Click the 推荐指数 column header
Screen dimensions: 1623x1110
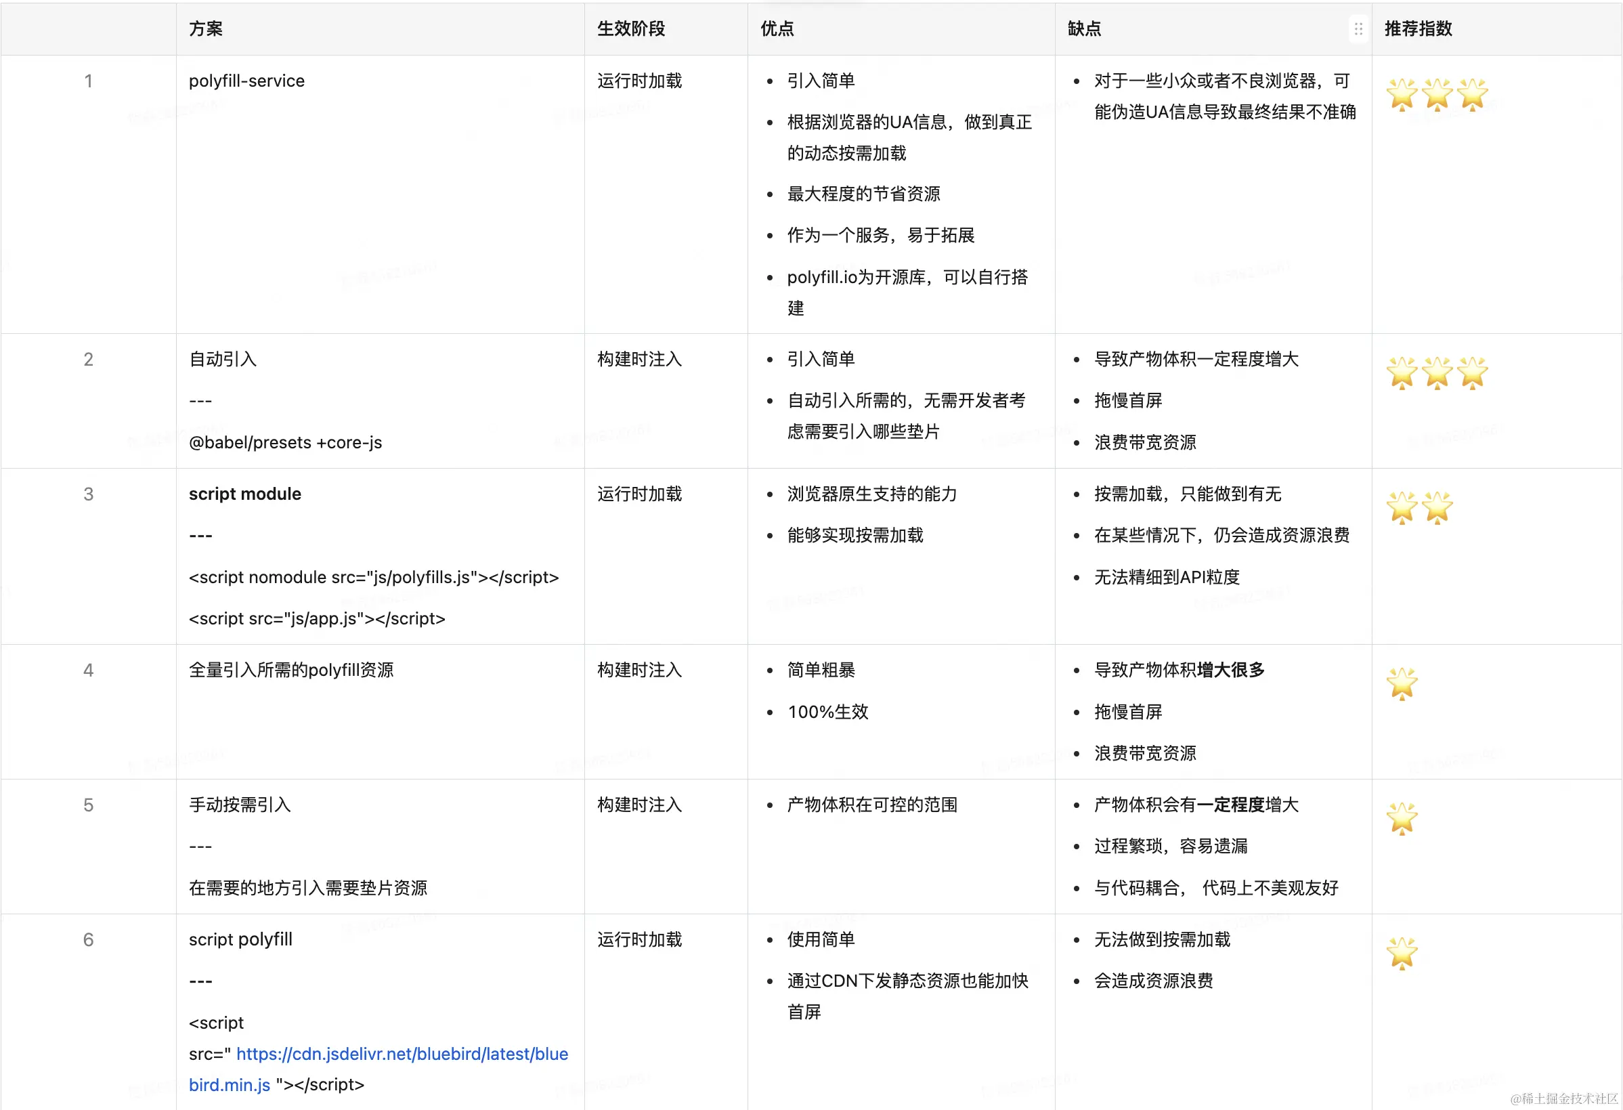[x=1418, y=28]
